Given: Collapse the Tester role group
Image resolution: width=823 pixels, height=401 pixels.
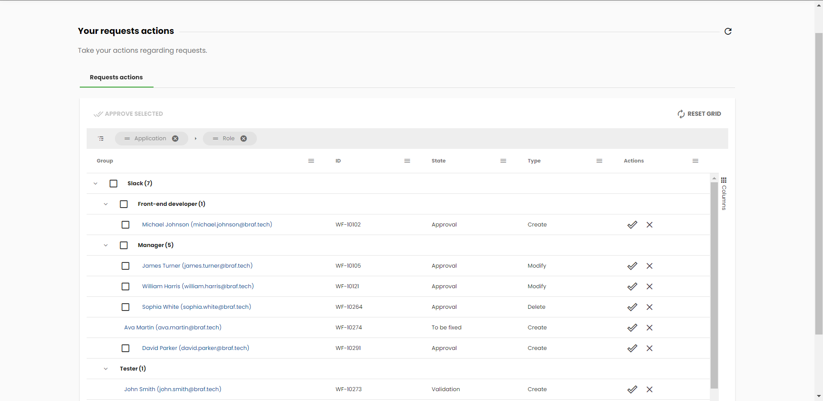Looking at the screenshot, I should pyautogui.click(x=106, y=369).
